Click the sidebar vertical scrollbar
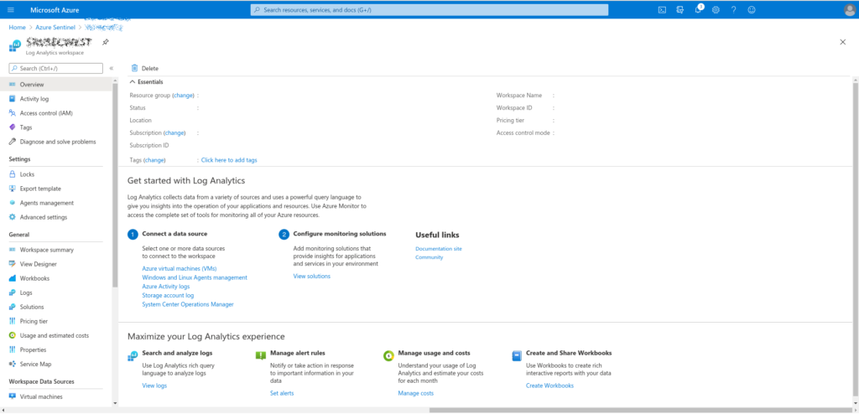The width and height of the screenshot is (859, 414). click(114, 185)
